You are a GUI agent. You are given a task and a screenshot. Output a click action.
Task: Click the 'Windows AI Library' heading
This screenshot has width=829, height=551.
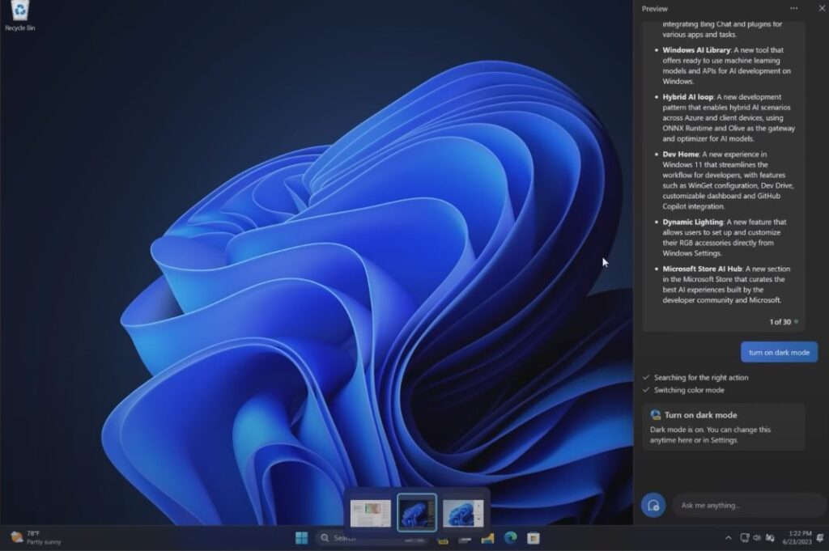tap(696, 50)
